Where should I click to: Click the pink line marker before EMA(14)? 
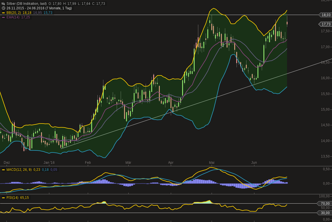coord(4,18)
